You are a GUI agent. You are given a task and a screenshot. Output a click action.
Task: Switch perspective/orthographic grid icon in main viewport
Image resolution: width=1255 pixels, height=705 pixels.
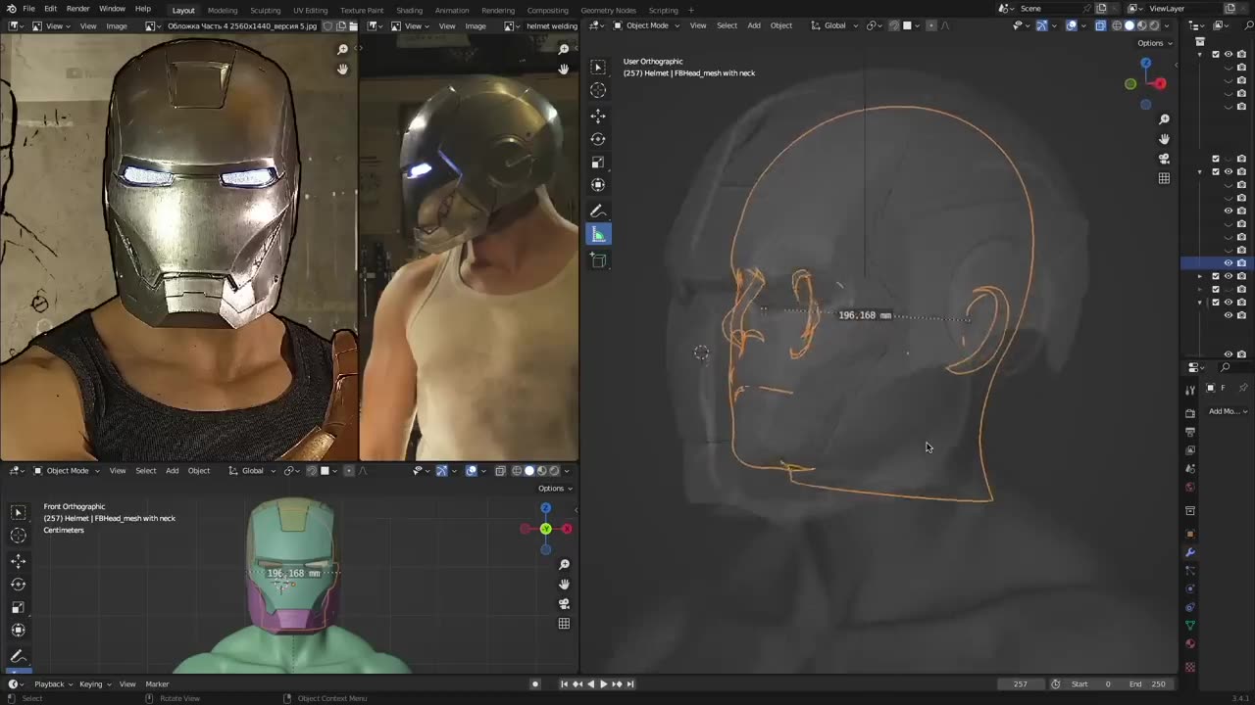(x=1164, y=178)
